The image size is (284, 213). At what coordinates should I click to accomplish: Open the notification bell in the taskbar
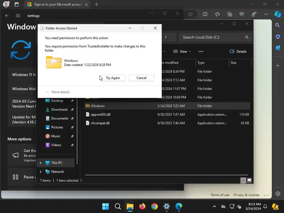click(x=265, y=206)
